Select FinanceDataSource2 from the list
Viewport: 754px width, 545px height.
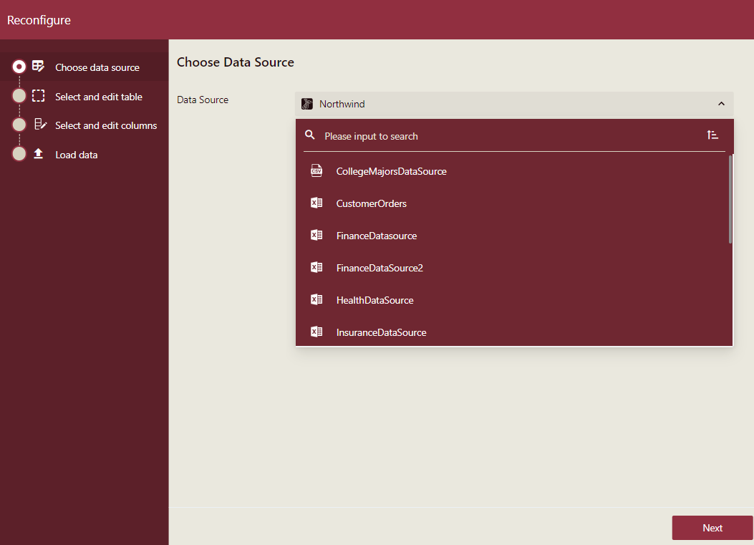pyautogui.click(x=380, y=267)
